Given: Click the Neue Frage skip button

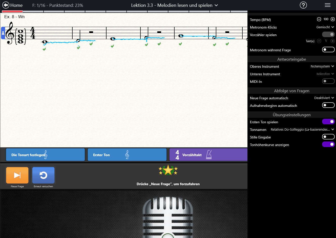Looking at the screenshot, I should click(x=17, y=175).
